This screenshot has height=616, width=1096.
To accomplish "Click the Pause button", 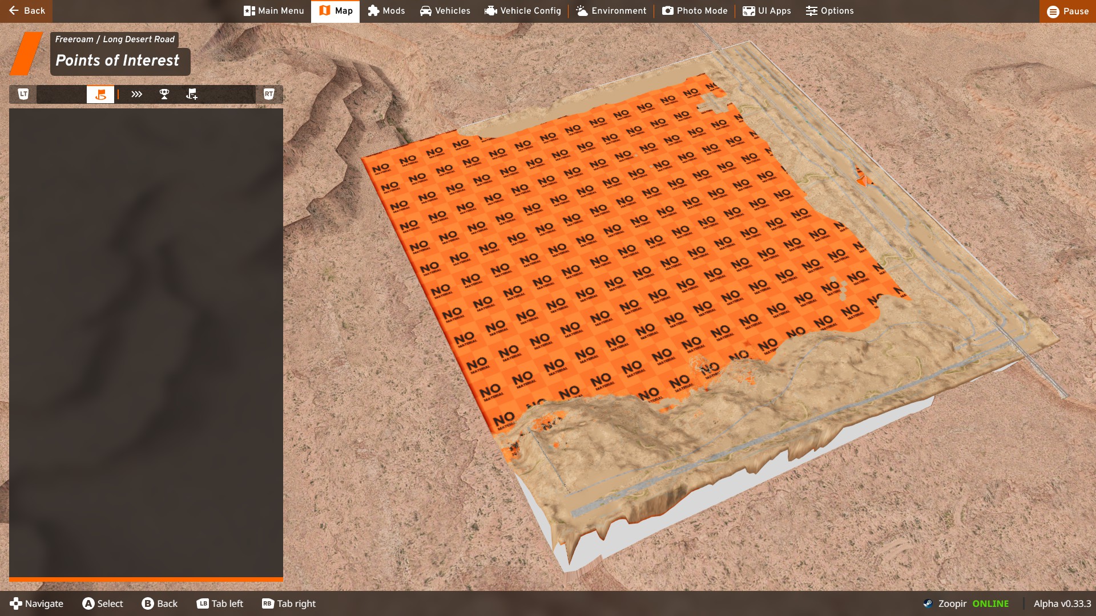I will click(1067, 11).
